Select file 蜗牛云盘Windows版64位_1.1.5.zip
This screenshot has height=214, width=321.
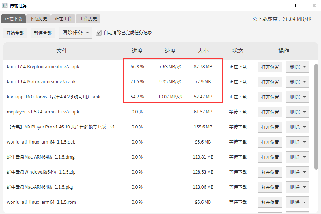[x=41, y=172]
